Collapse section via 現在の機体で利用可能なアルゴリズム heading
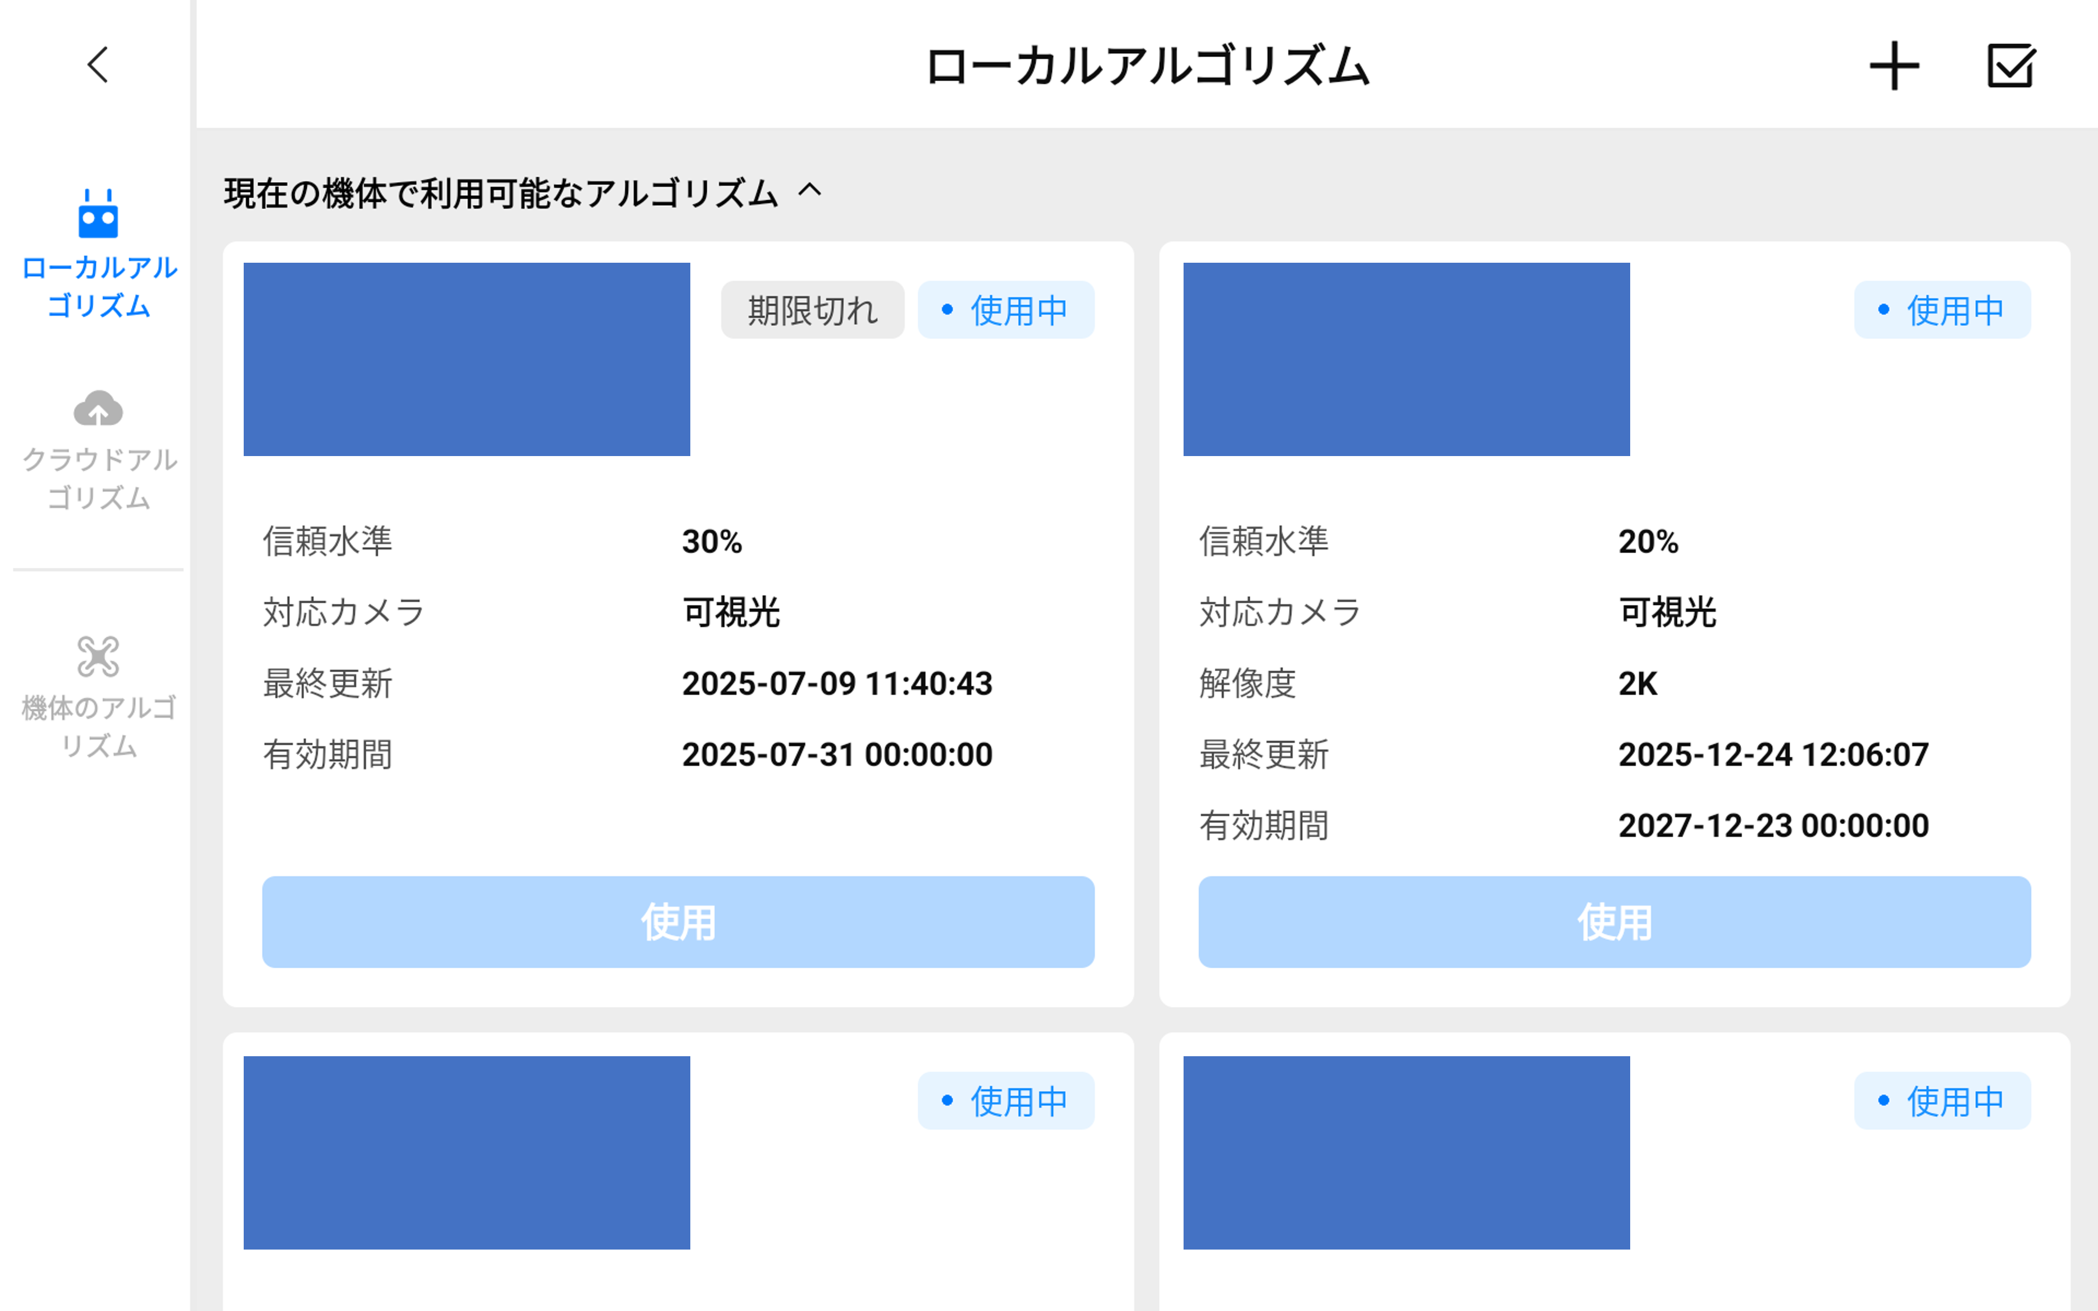The height and width of the screenshot is (1311, 2098). (501, 193)
